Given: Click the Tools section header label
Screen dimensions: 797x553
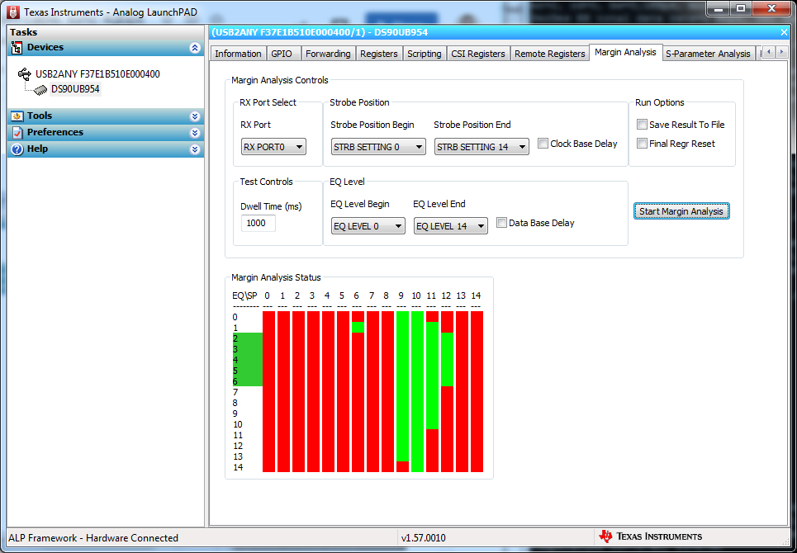Looking at the screenshot, I should coord(40,116).
